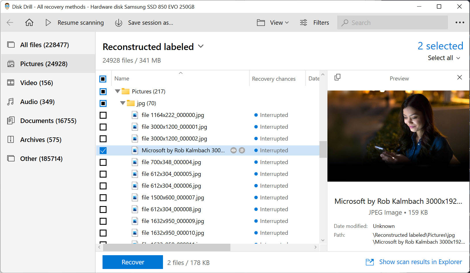Viewport: 470px width, 273px height.
Task: Check file 3000x1200_000002.jpg checkbox
Action: coord(103,139)
